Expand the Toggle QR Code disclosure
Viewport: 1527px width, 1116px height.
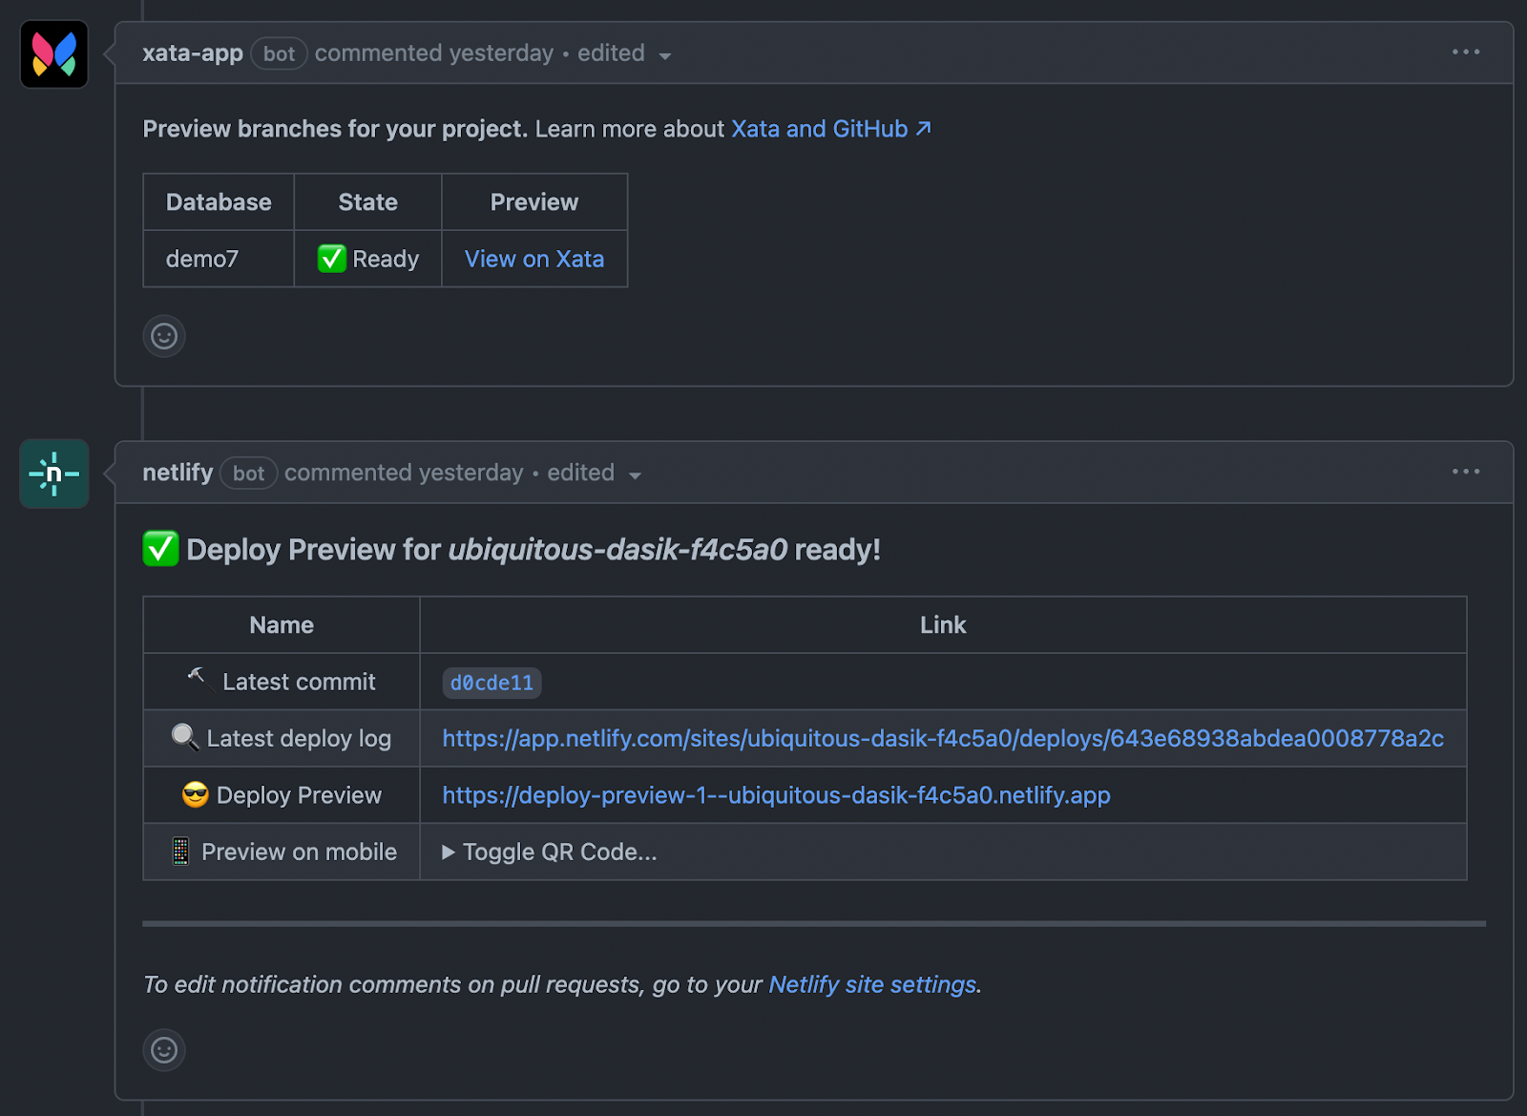(550, 852)
